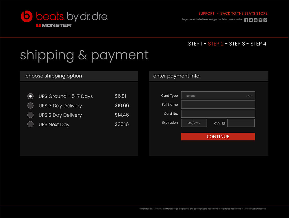Screen dimensions: 289x218
Task: Click the CVV info icon
Action: pos(224,123)
